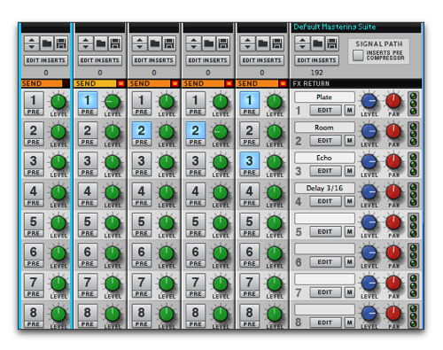Toggle PRE under Send 2 on the third channel
The height and width of the screenshot is (350, 443).
coord(142,143)
